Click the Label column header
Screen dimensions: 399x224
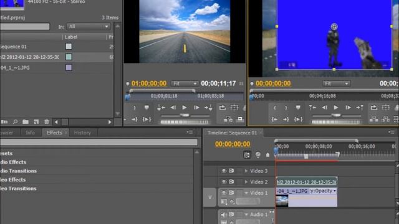pyautogui.click(x=70, y=37)
